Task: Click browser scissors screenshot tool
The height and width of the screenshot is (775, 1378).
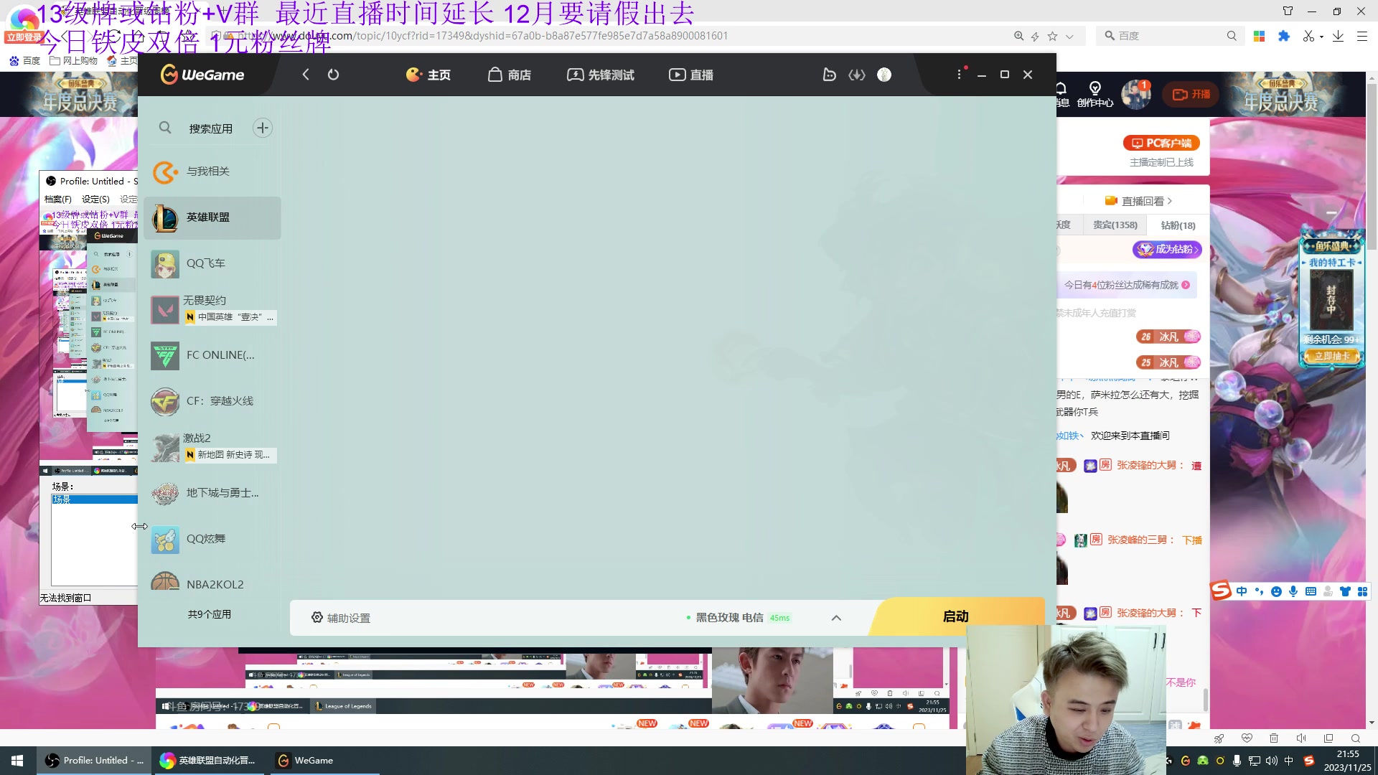Action: click(x=1308, y=36)
